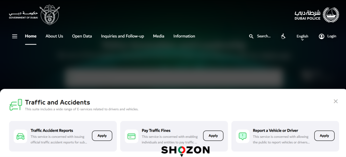The width and height of the screenshot is (346, 157).
Task: Apply for Report a Vehicle or Driver
Action: click(x=324, y=136)
